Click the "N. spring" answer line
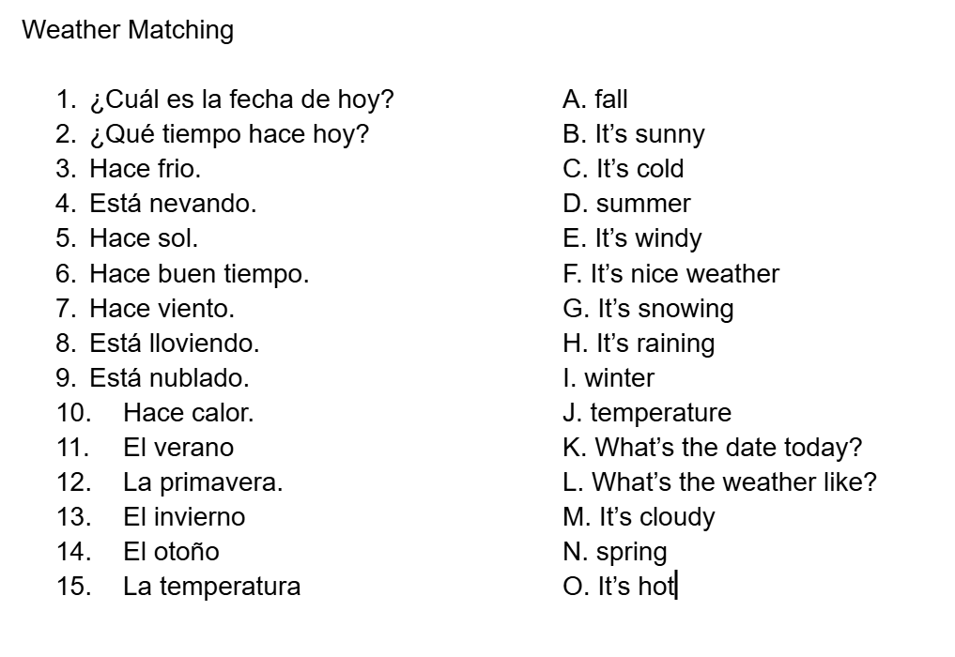 [x=615, y=552]
